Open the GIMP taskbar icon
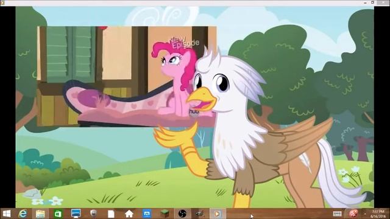The width and height of the screenshot is (390, 219). coord(200,214)
